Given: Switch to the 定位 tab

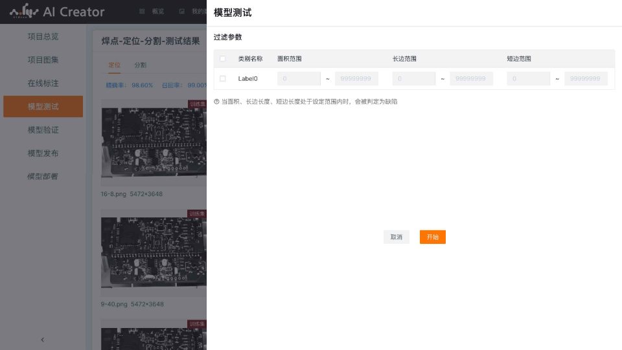Looking at the screenshot, I should point(114,65).
